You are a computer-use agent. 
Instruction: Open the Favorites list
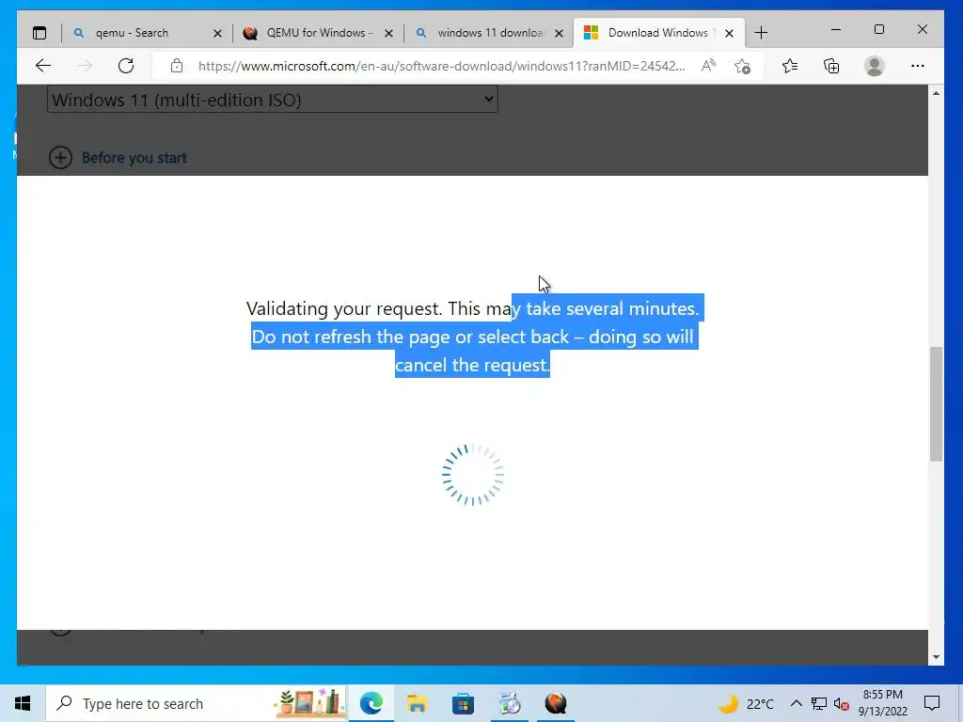click(790, 66)
